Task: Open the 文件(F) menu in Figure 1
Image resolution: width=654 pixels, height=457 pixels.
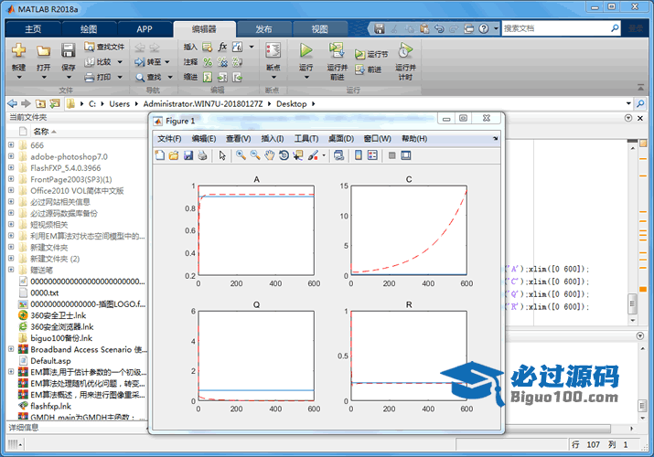Action: (169, 139)
